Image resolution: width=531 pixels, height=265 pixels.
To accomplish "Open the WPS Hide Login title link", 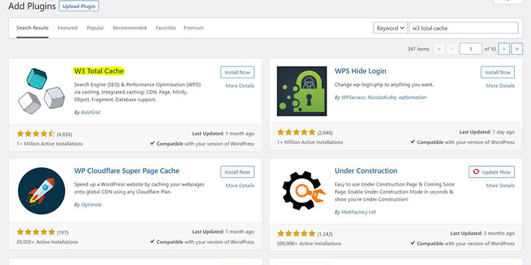I will click(x=360, y=71).
